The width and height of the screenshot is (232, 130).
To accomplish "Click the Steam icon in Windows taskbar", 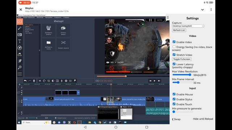I will (x=105, y=122).
